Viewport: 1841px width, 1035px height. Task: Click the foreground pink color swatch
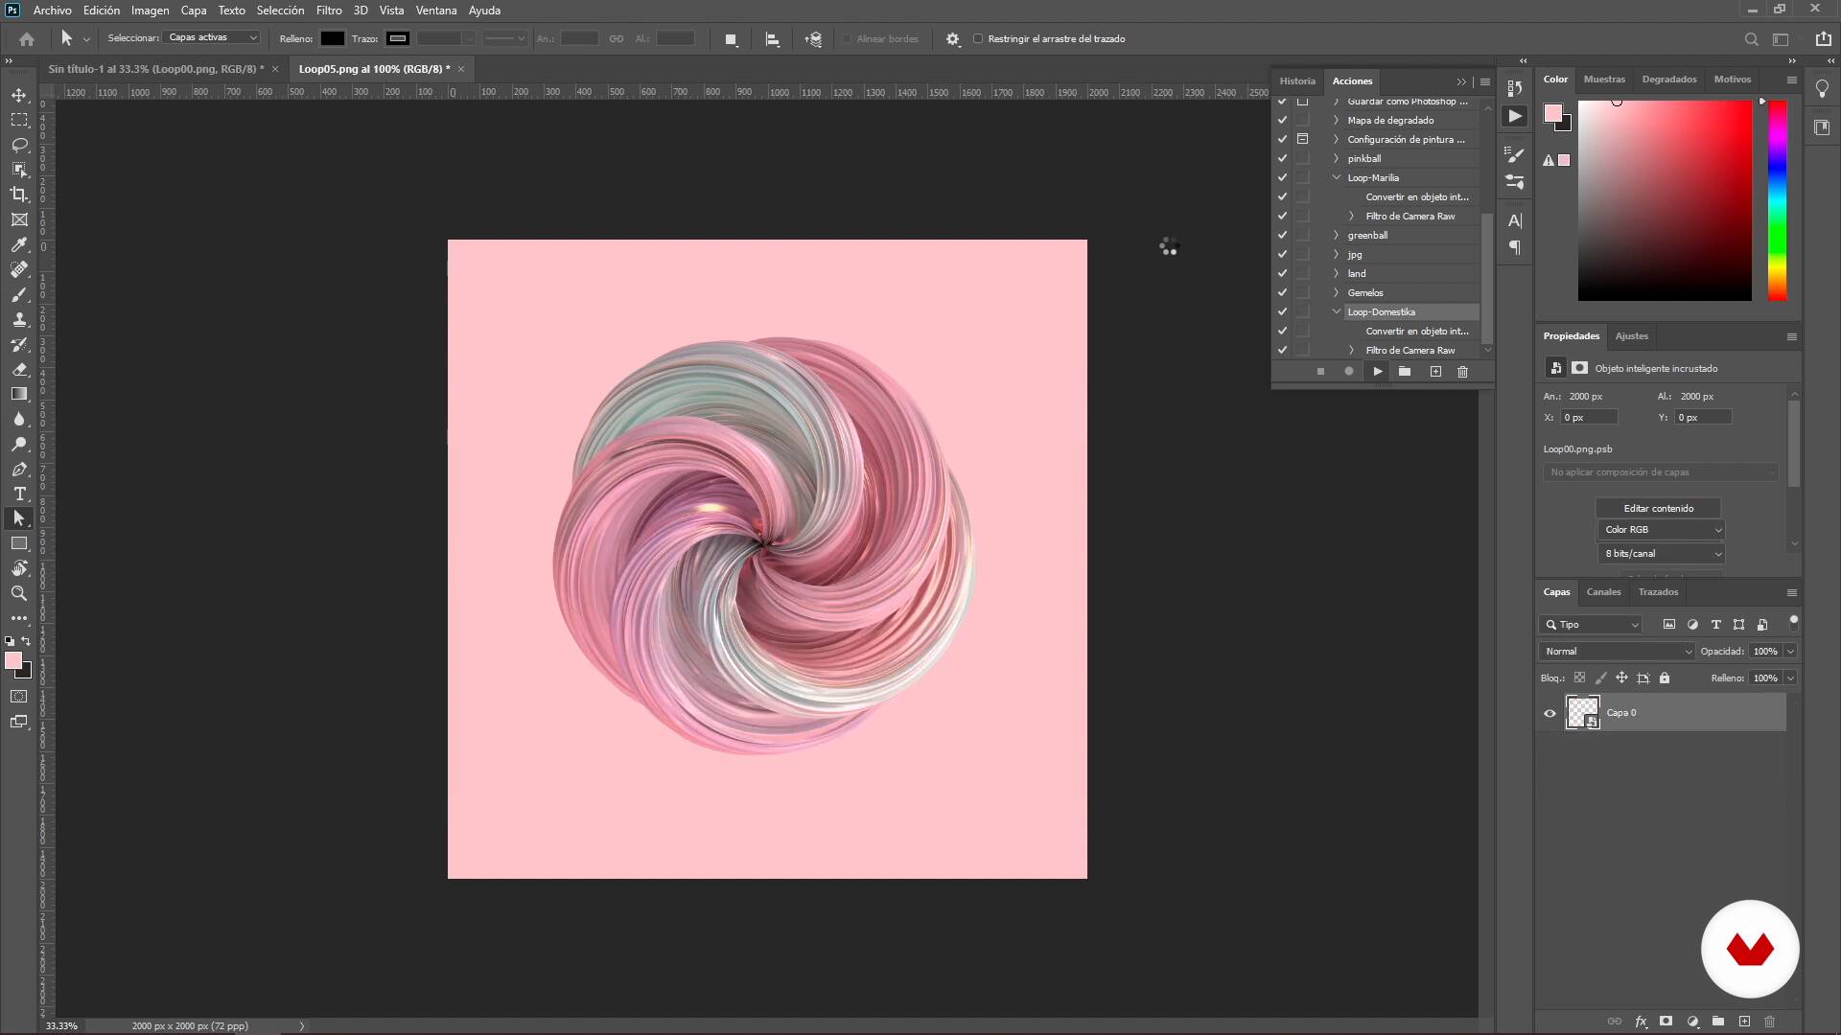[13, 661]
